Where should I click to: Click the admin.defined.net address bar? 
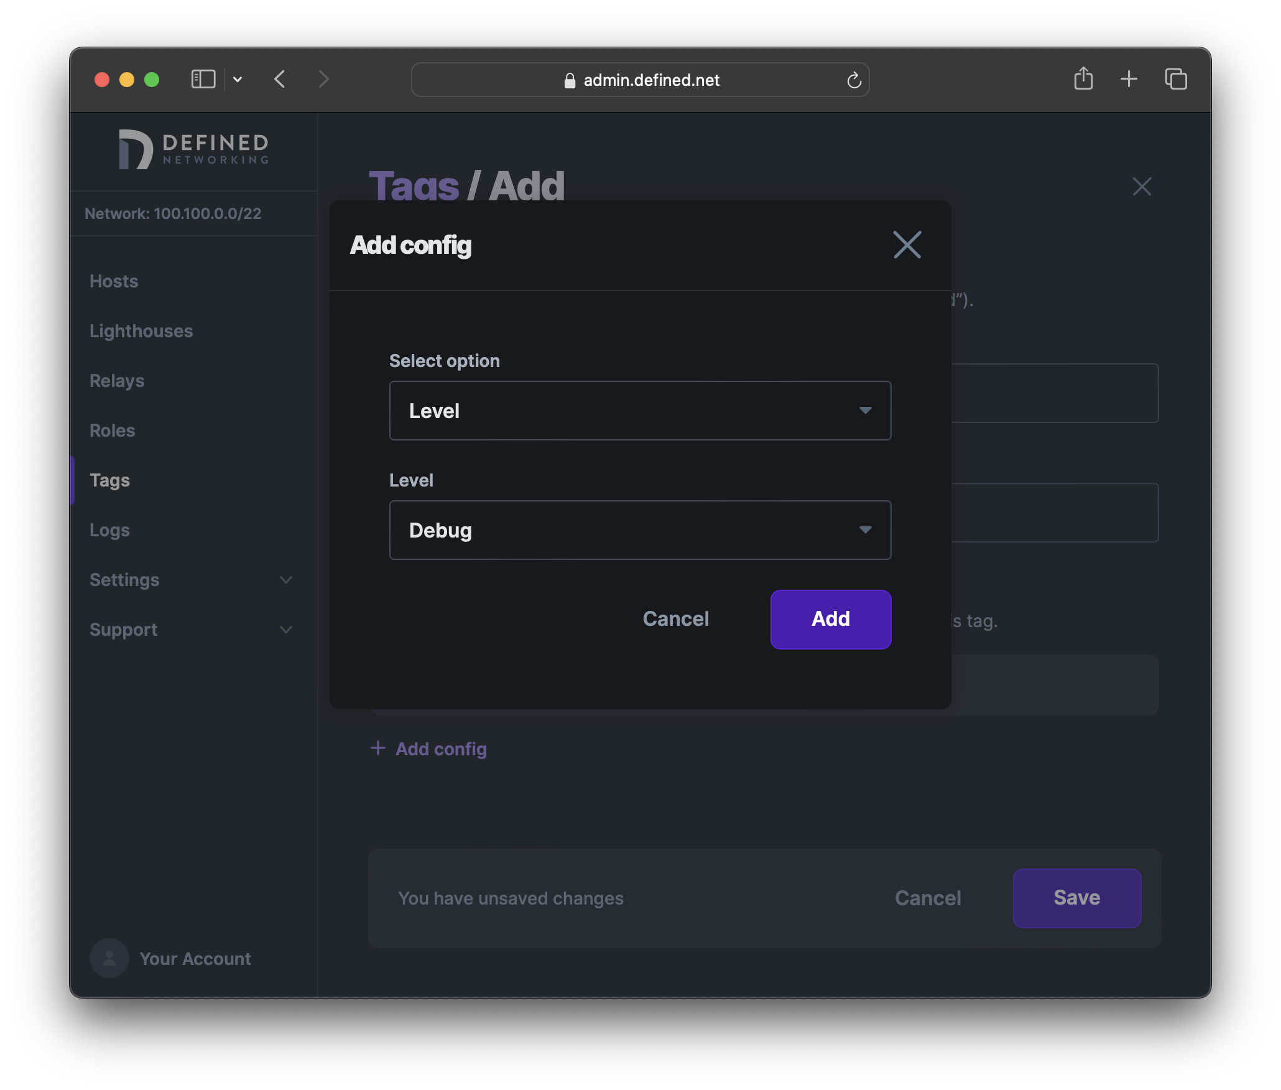pos(640,80)
